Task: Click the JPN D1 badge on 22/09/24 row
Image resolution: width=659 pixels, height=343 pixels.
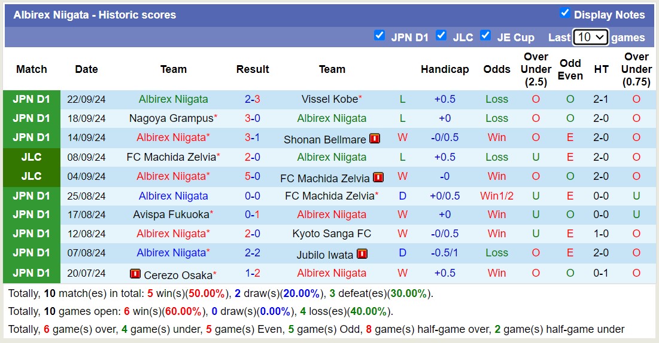Action: pyautogui.click(x=32, y=99)
